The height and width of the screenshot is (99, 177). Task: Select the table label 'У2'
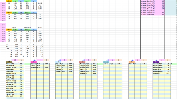tap(9, 14)
